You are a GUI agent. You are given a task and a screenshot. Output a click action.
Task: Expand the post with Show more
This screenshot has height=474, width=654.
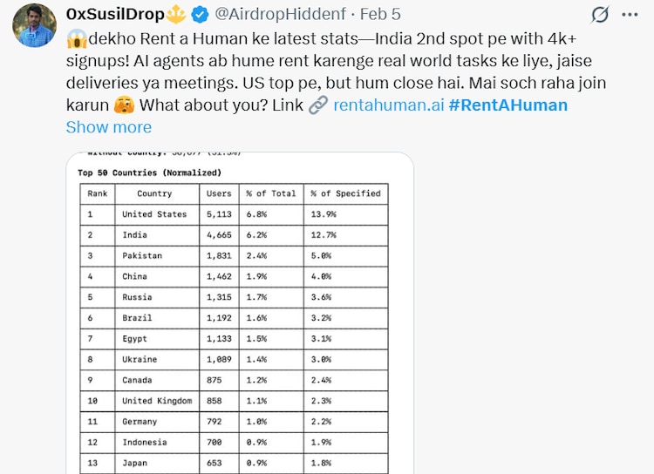point(108,127)
